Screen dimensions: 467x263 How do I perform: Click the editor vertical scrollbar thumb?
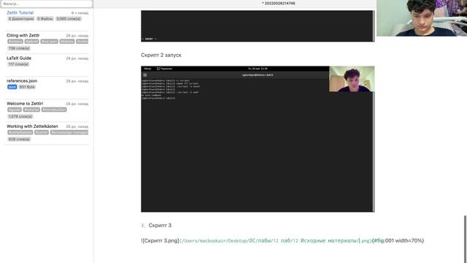point(465,239)
